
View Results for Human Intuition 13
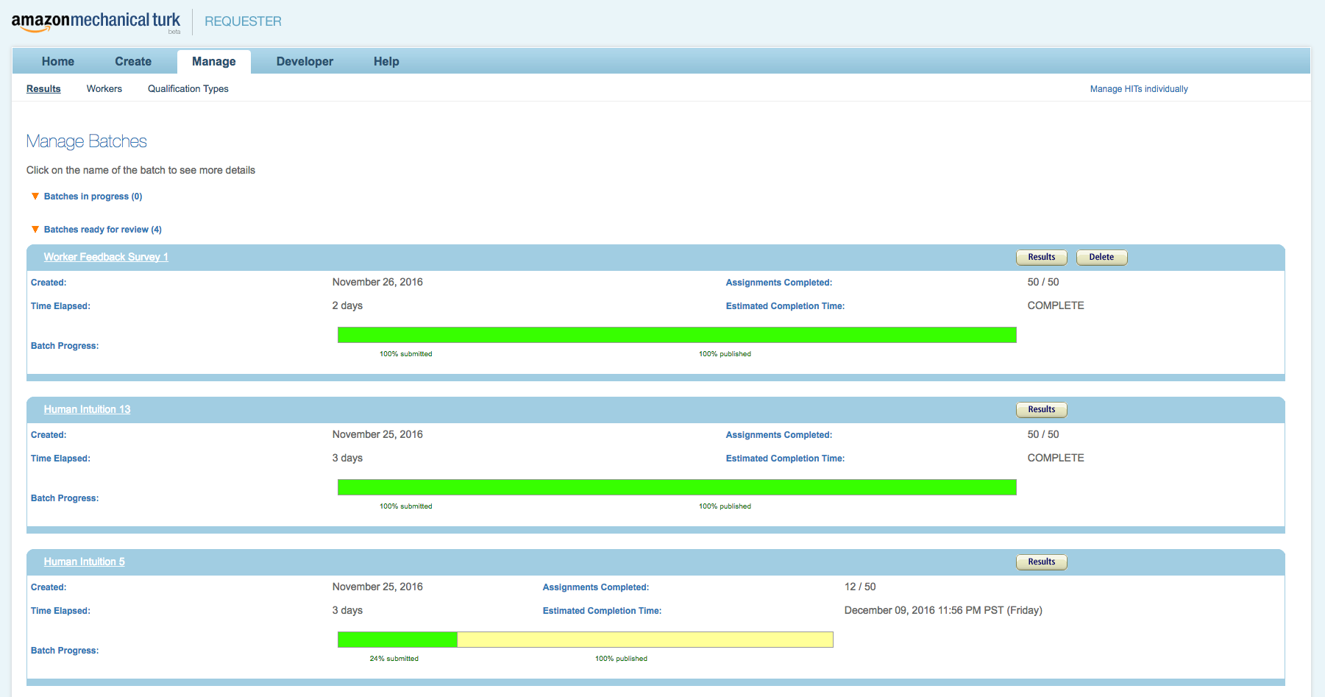coord(1041,409)
